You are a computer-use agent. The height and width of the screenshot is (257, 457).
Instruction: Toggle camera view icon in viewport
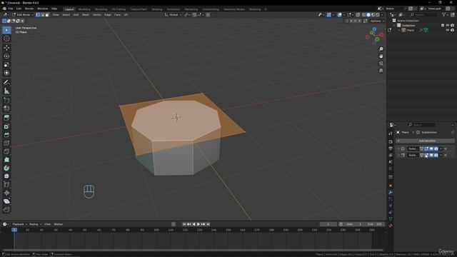coord(381,64)
